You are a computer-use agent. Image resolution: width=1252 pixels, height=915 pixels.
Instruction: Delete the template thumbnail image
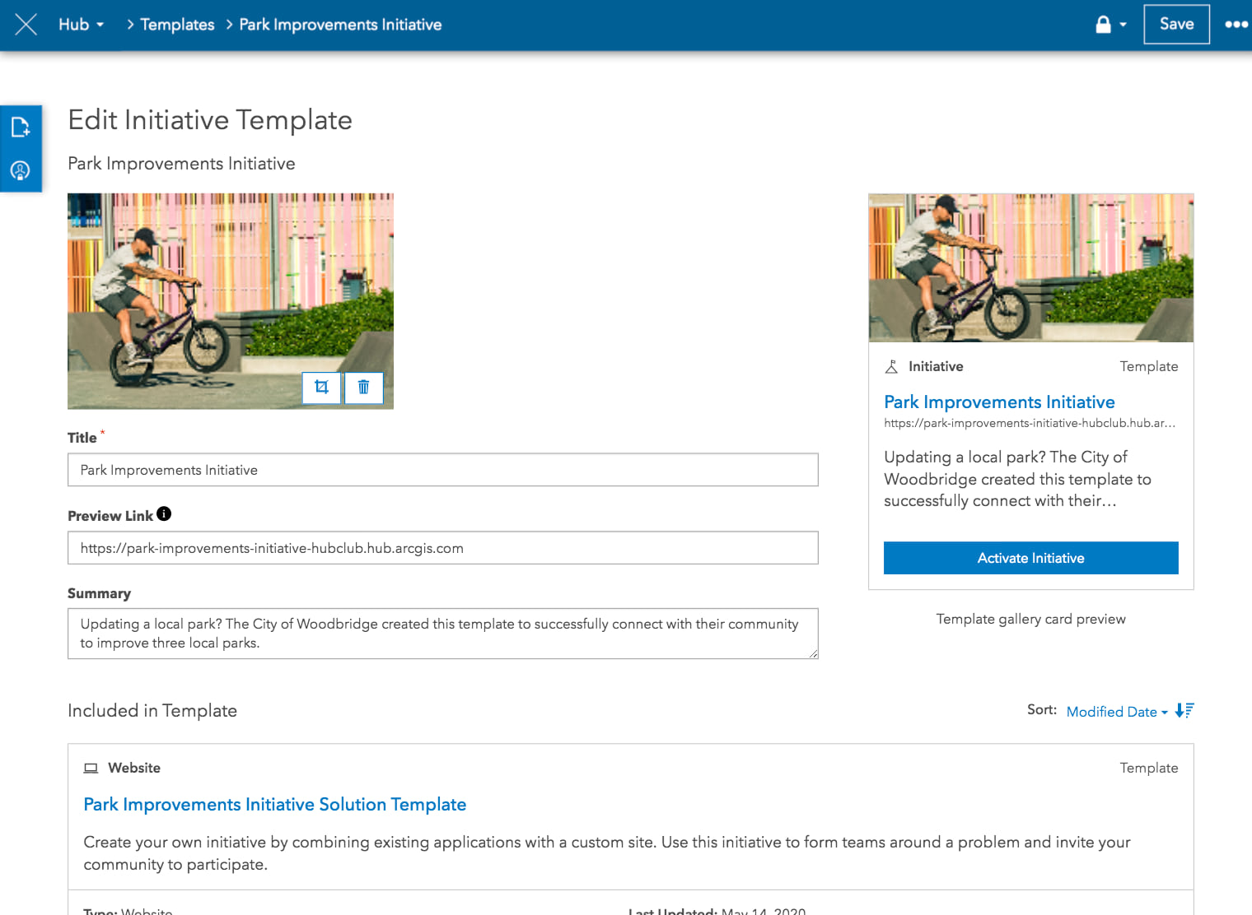tap(363, 387)
